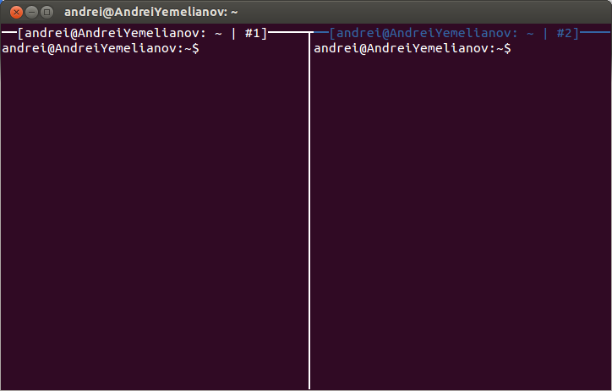Select the pane #1 title label
Screen dimensions: 612x391
(141, 33)
